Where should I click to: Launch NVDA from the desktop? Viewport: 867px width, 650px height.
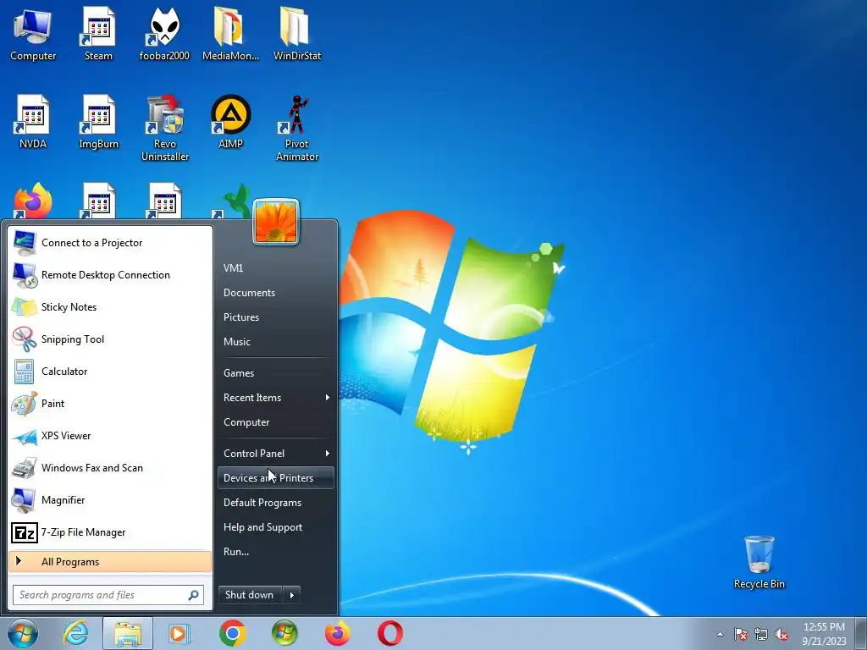tap(33, 122)
